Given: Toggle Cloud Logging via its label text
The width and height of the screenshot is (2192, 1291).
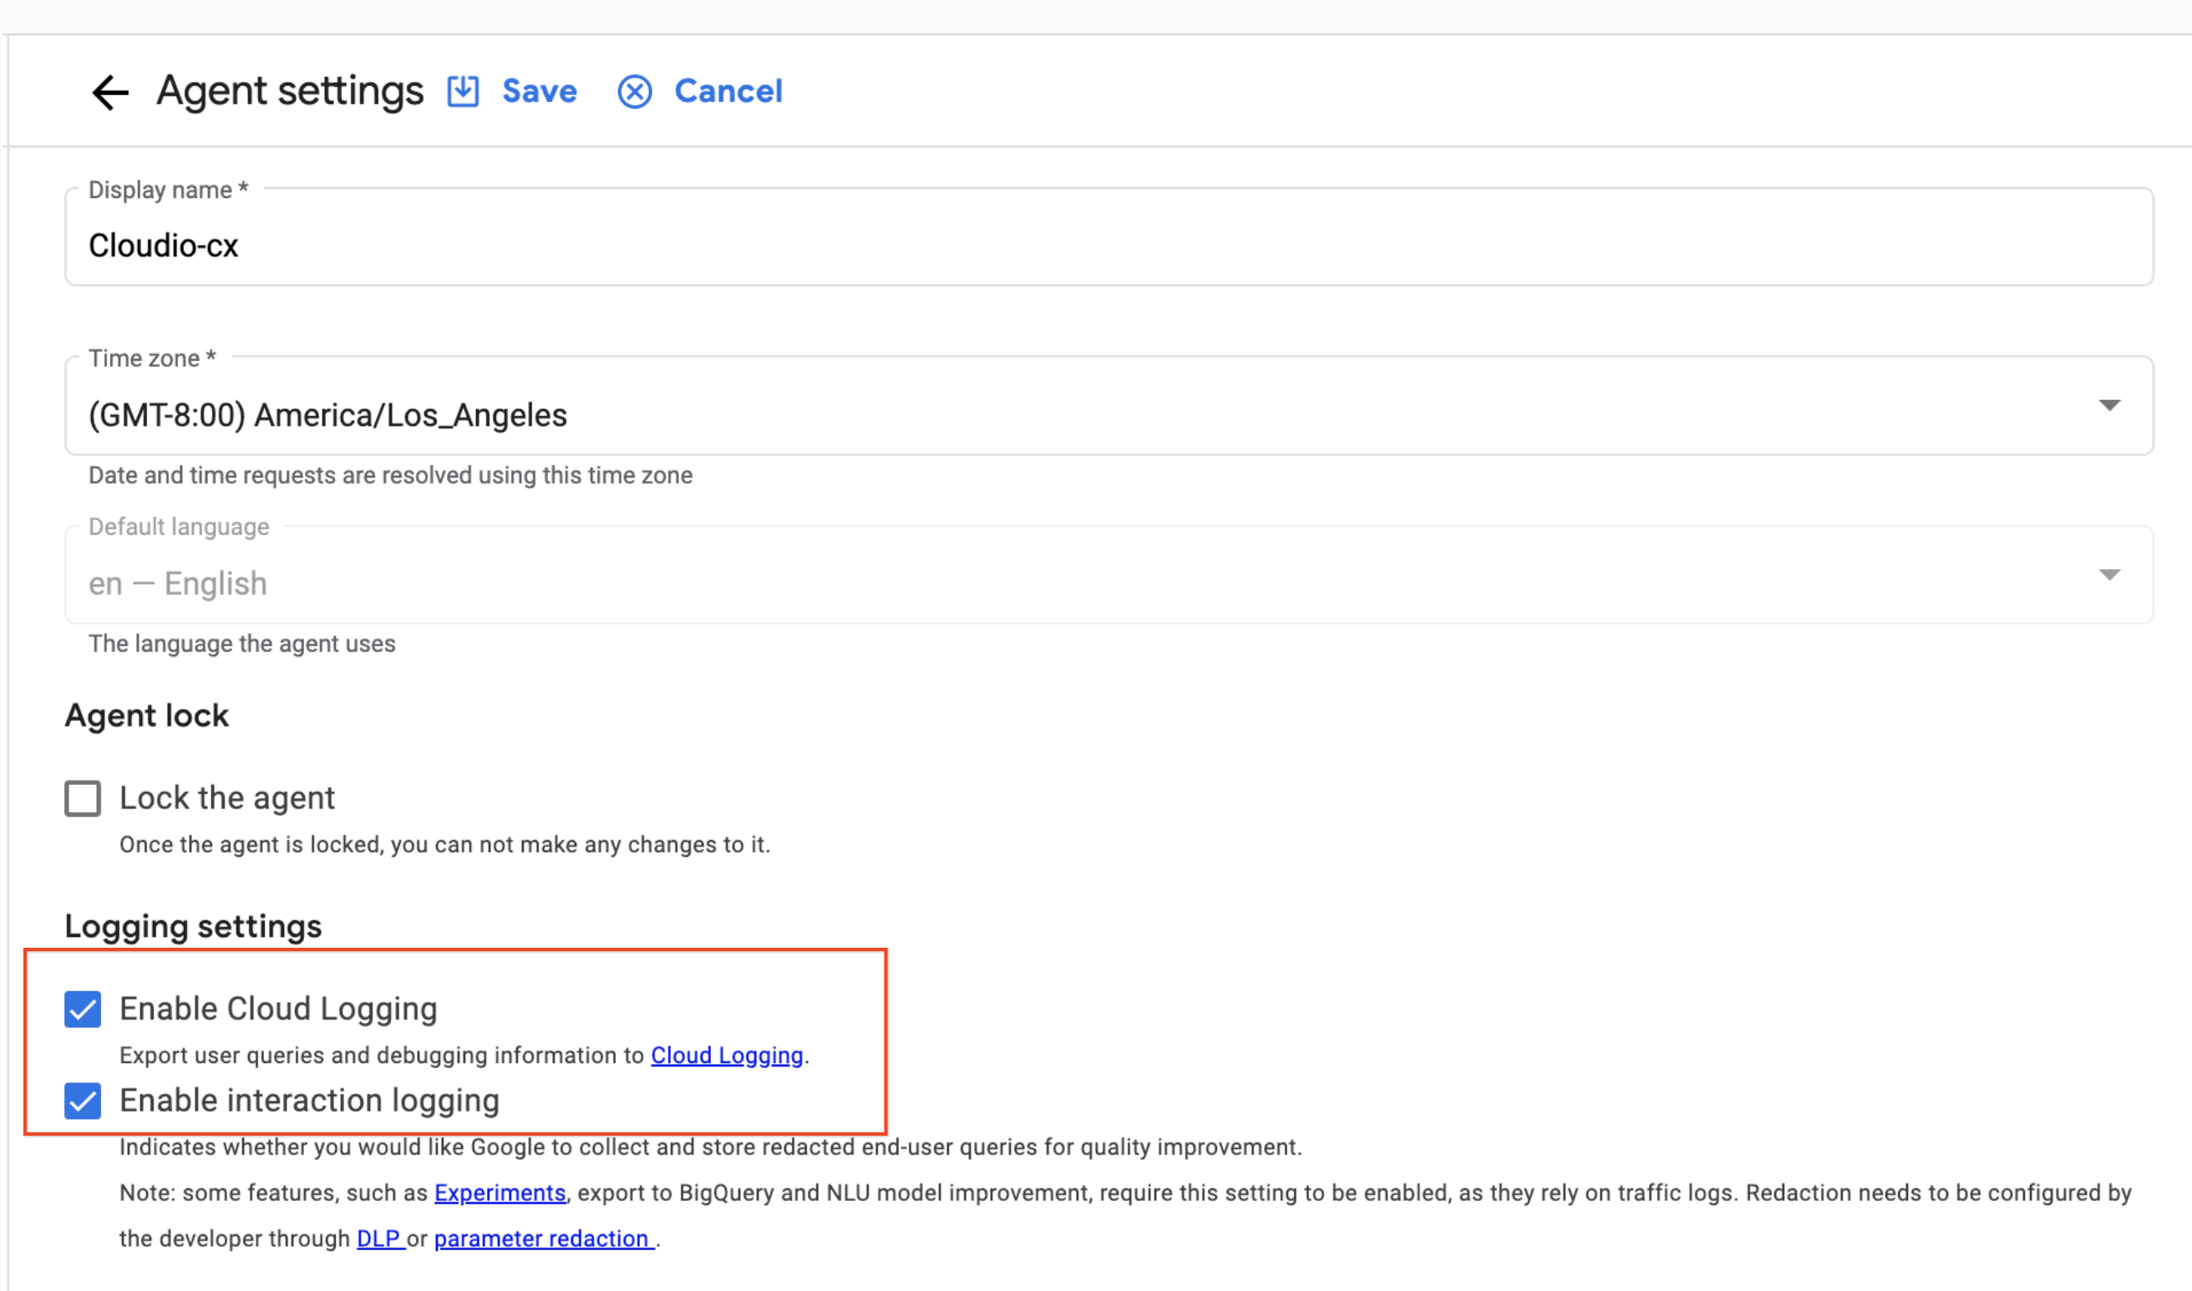Looking at the screenshot, I should pos(278,1009).
